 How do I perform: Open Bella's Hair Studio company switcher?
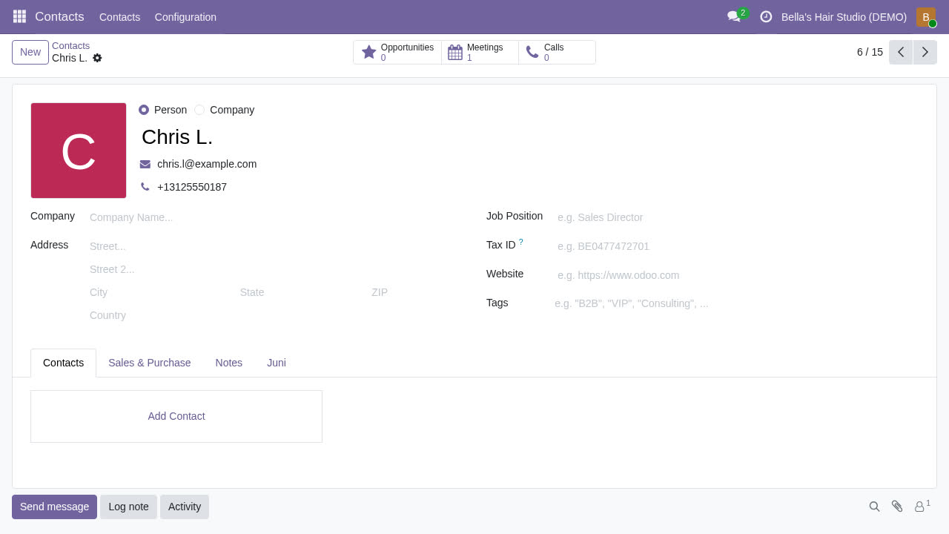(844, 17)
